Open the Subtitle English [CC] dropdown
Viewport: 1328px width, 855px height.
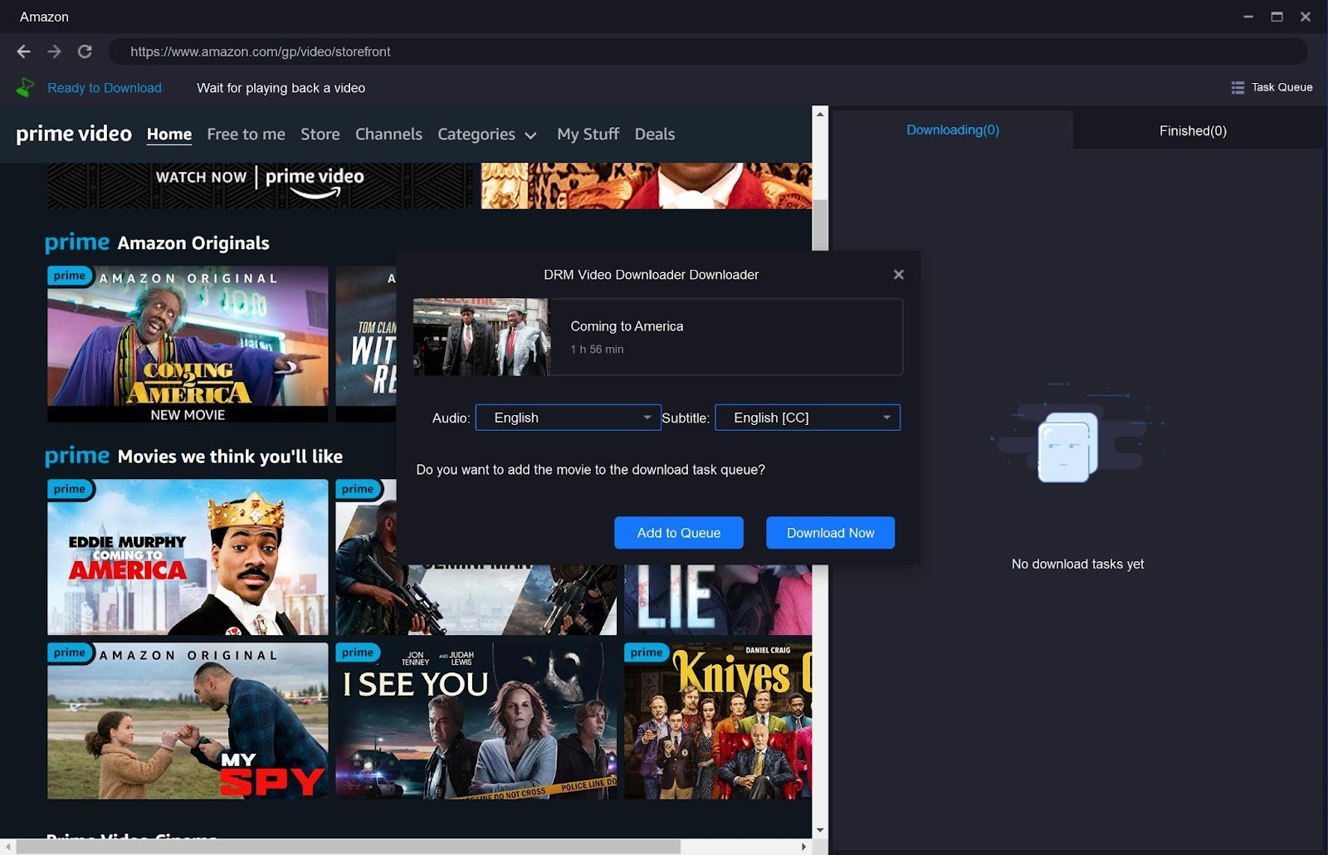(808, 418)
